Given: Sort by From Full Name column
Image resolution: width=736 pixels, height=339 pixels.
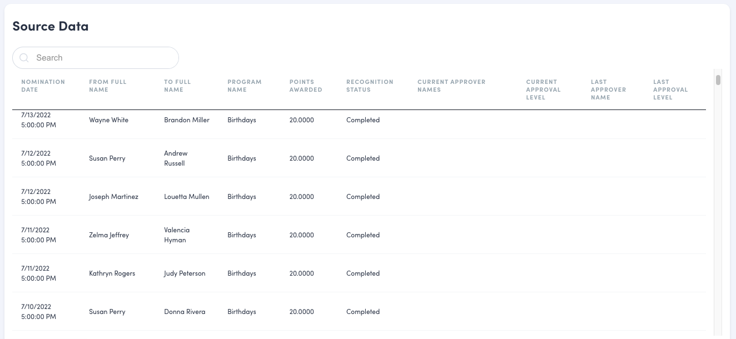Looking at the screenshot, I should click(107, 86).
